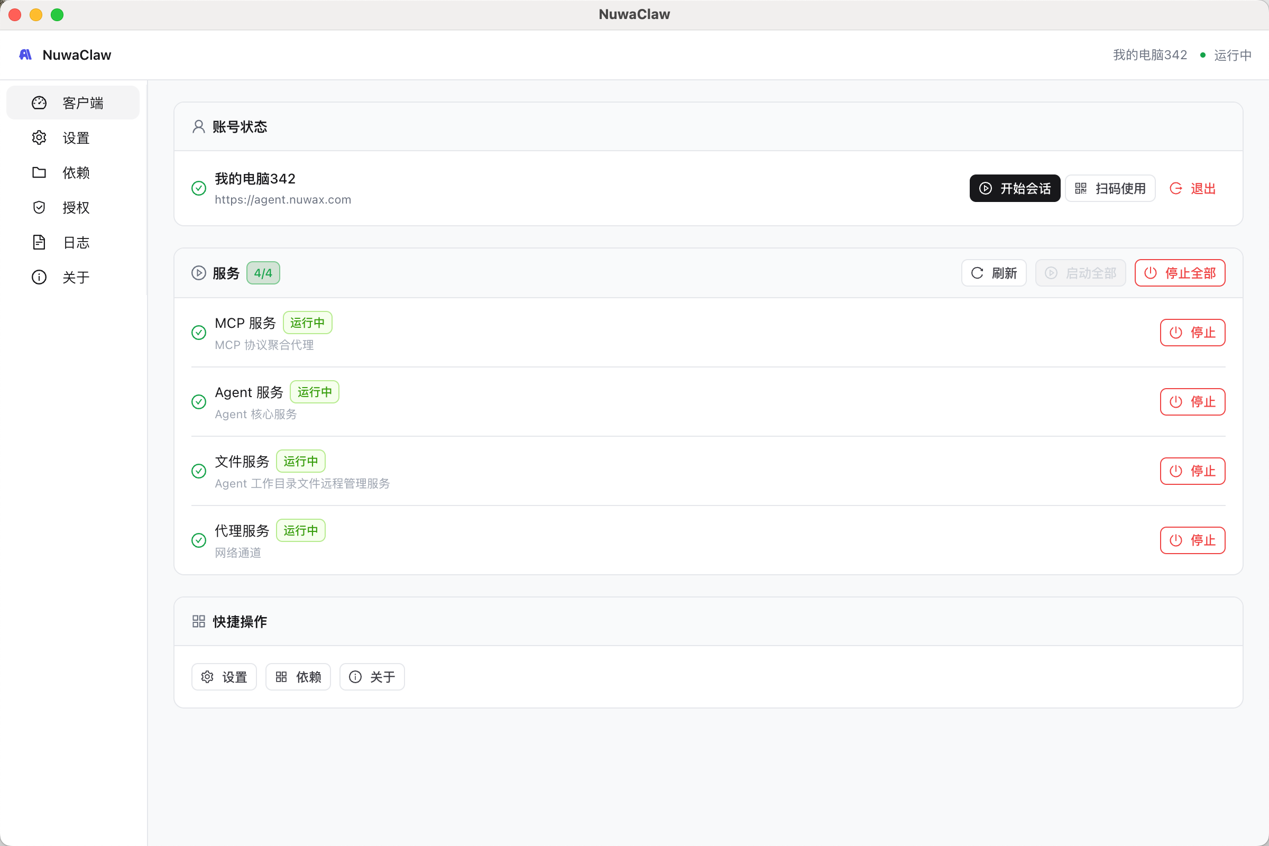Stop the 文件服务
The height and width of the screenshot is (846, 1269).
[x=1192, y=471]
